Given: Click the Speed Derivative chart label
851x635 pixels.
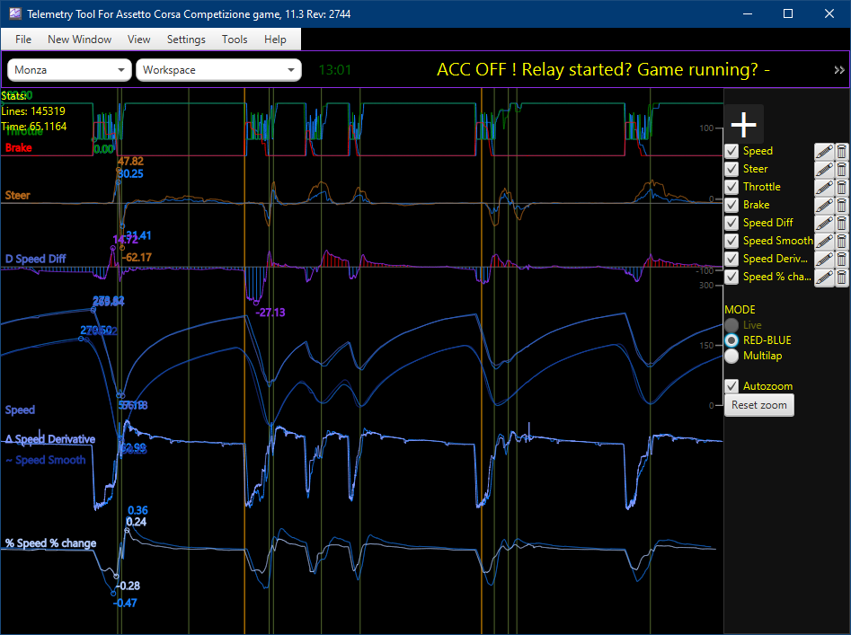Looking at the screenshot, I should (x=50, y=439).
